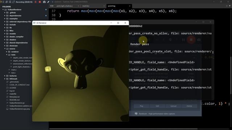Click the Edit button in Bandicam window
The width and height of the screenshot is (232, 130).
pyautogui.click(x=157, y=106)
